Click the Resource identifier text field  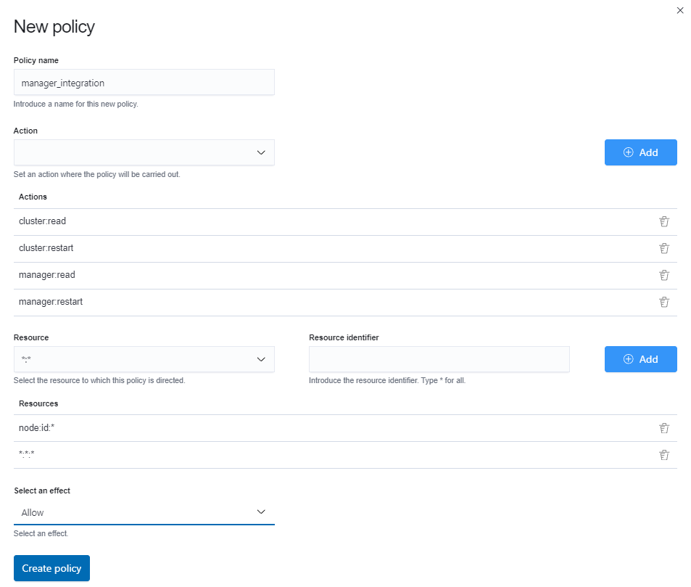click(x=439, y=359)
